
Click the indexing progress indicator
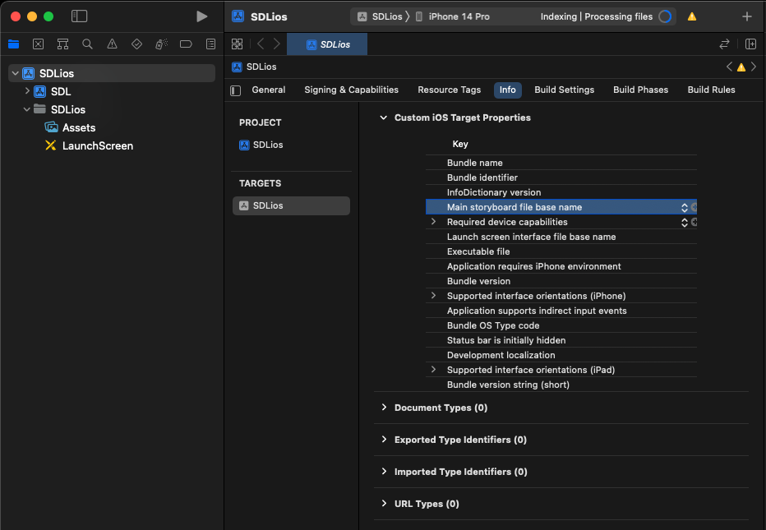coord(665,16)
